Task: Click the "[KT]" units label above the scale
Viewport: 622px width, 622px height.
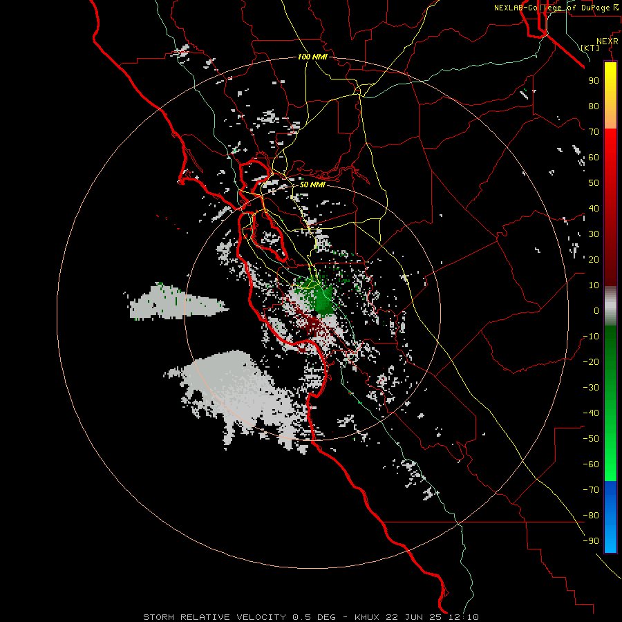Action: [x=590, y=48]
